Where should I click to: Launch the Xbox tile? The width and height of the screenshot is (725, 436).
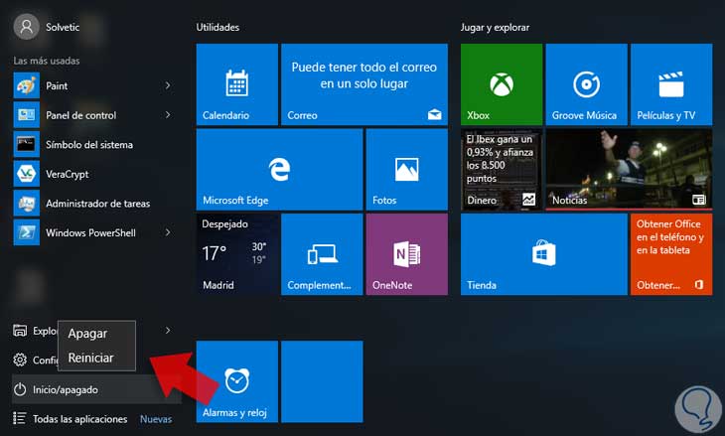click(502, 84)
